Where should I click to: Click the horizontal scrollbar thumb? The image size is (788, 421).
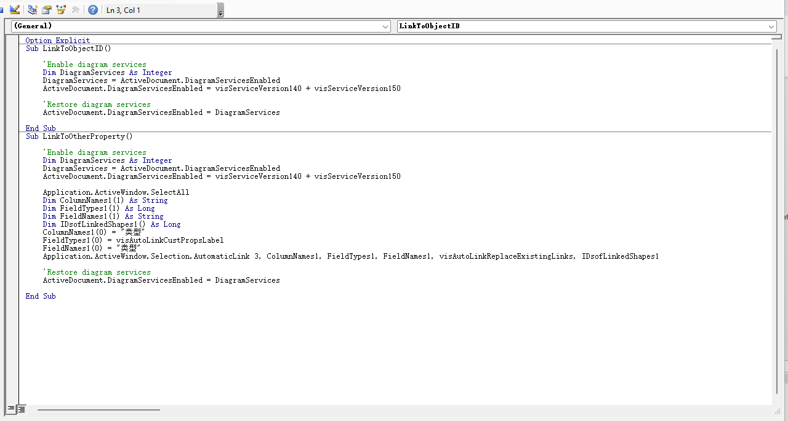98,409
